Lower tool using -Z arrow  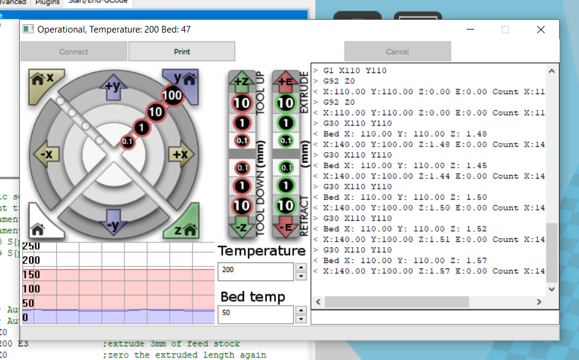coord(241,227)
